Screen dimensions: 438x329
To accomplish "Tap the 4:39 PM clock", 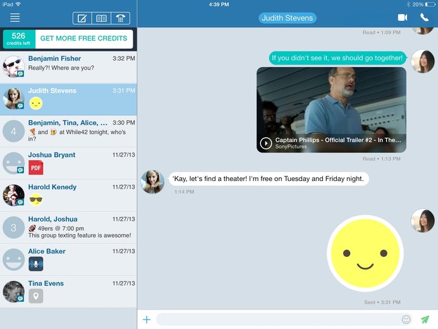I will [219, 4].
